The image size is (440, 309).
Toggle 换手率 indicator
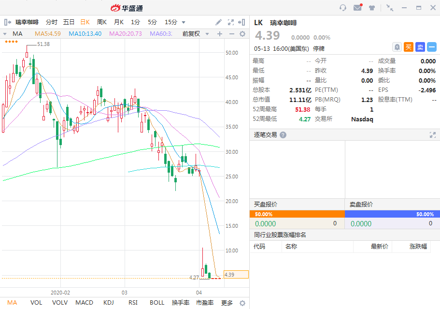pos(181,303)
